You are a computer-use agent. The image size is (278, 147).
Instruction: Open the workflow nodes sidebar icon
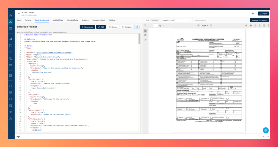(11, 45)
